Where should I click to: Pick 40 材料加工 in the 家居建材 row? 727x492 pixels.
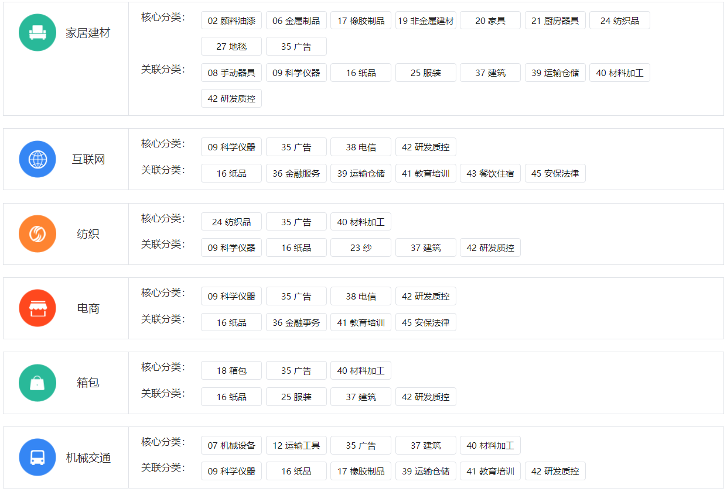pyautogui.click(x=620, y=73)
